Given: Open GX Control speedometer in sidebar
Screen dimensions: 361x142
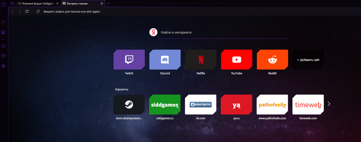Looking at the screenshot, I should (x=4, y=22).
